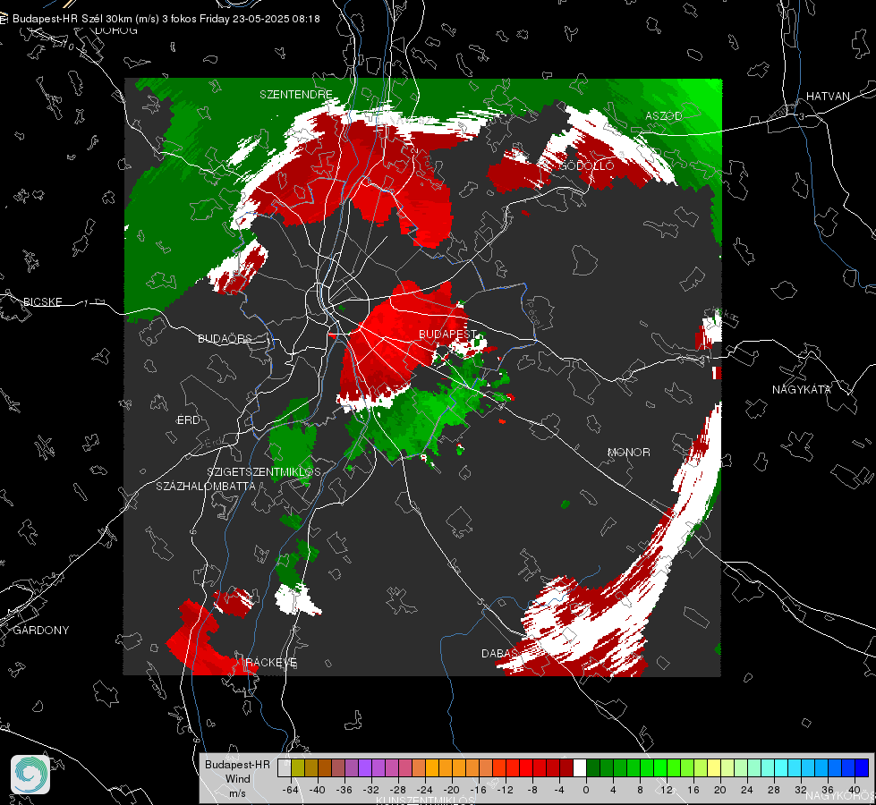The height and width of the screenshot is (805, 876).
Task: Click the 12 legend scale value
Action: tap(667, 790)
